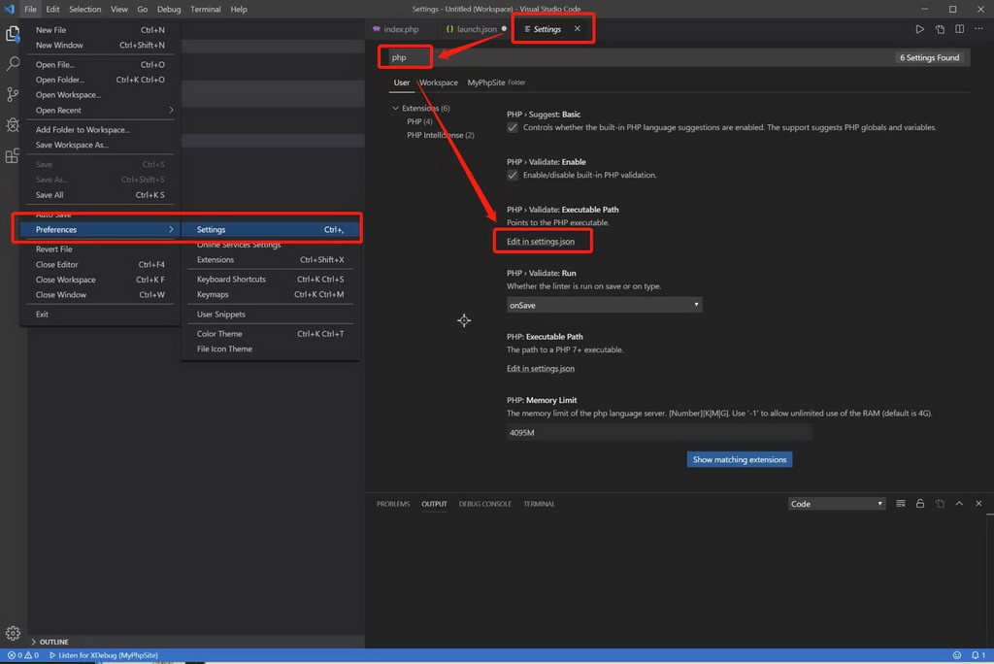The height and width of the screenshot is (664, 994).
Task: Switch to the PROBLEMS panel tab
Action: click(393, 504)
